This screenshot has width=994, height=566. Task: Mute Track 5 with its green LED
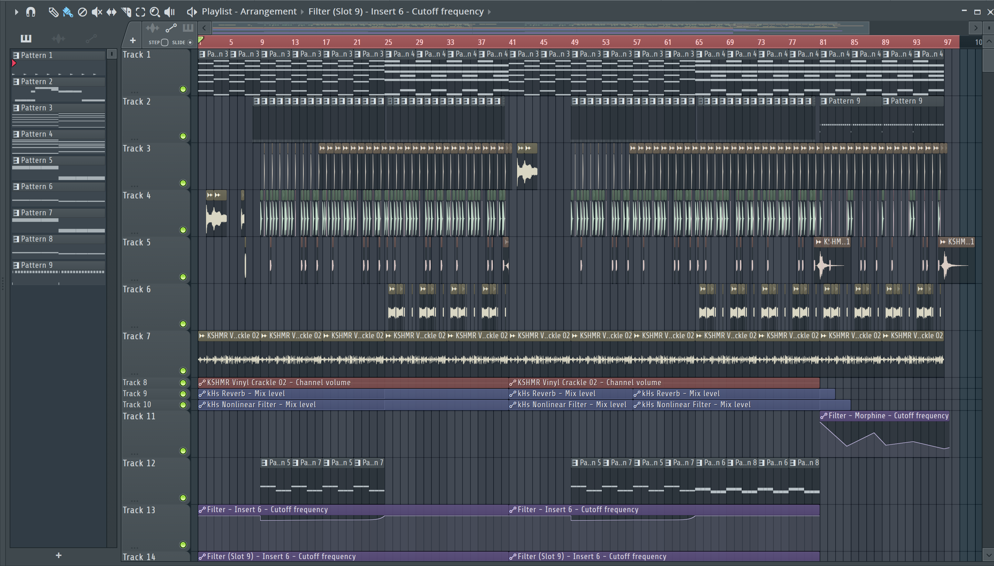(183, 277)
